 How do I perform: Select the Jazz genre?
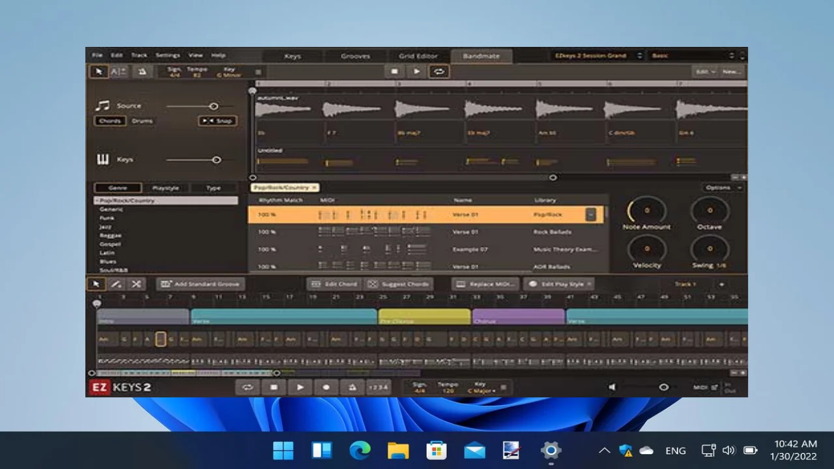pyautogui.click(x=105, y=227)
